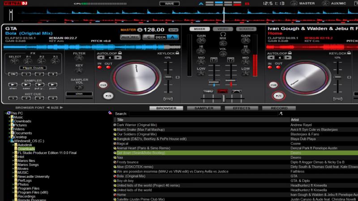Select the THRU crossfader curve

tap(208, 92)
